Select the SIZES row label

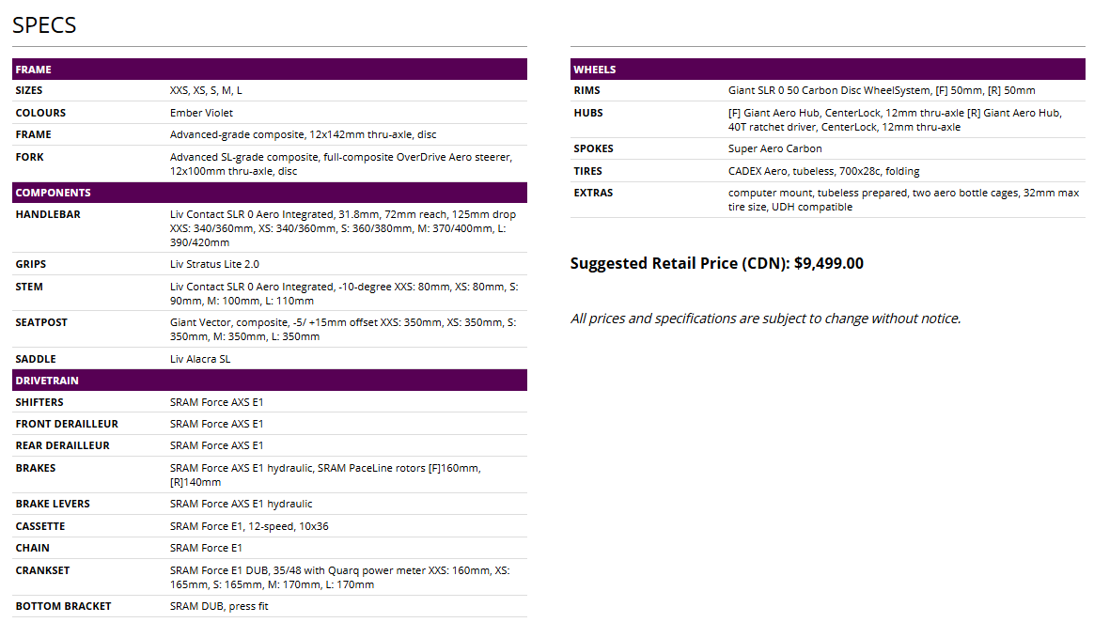[29, 91]
